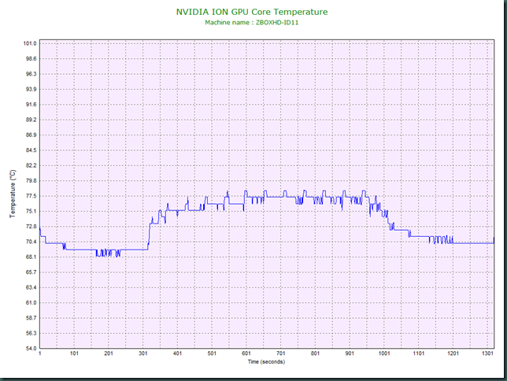507x381 pixels.
Task: Click the 65.7 y-axis value
Action: click(31, 272)
